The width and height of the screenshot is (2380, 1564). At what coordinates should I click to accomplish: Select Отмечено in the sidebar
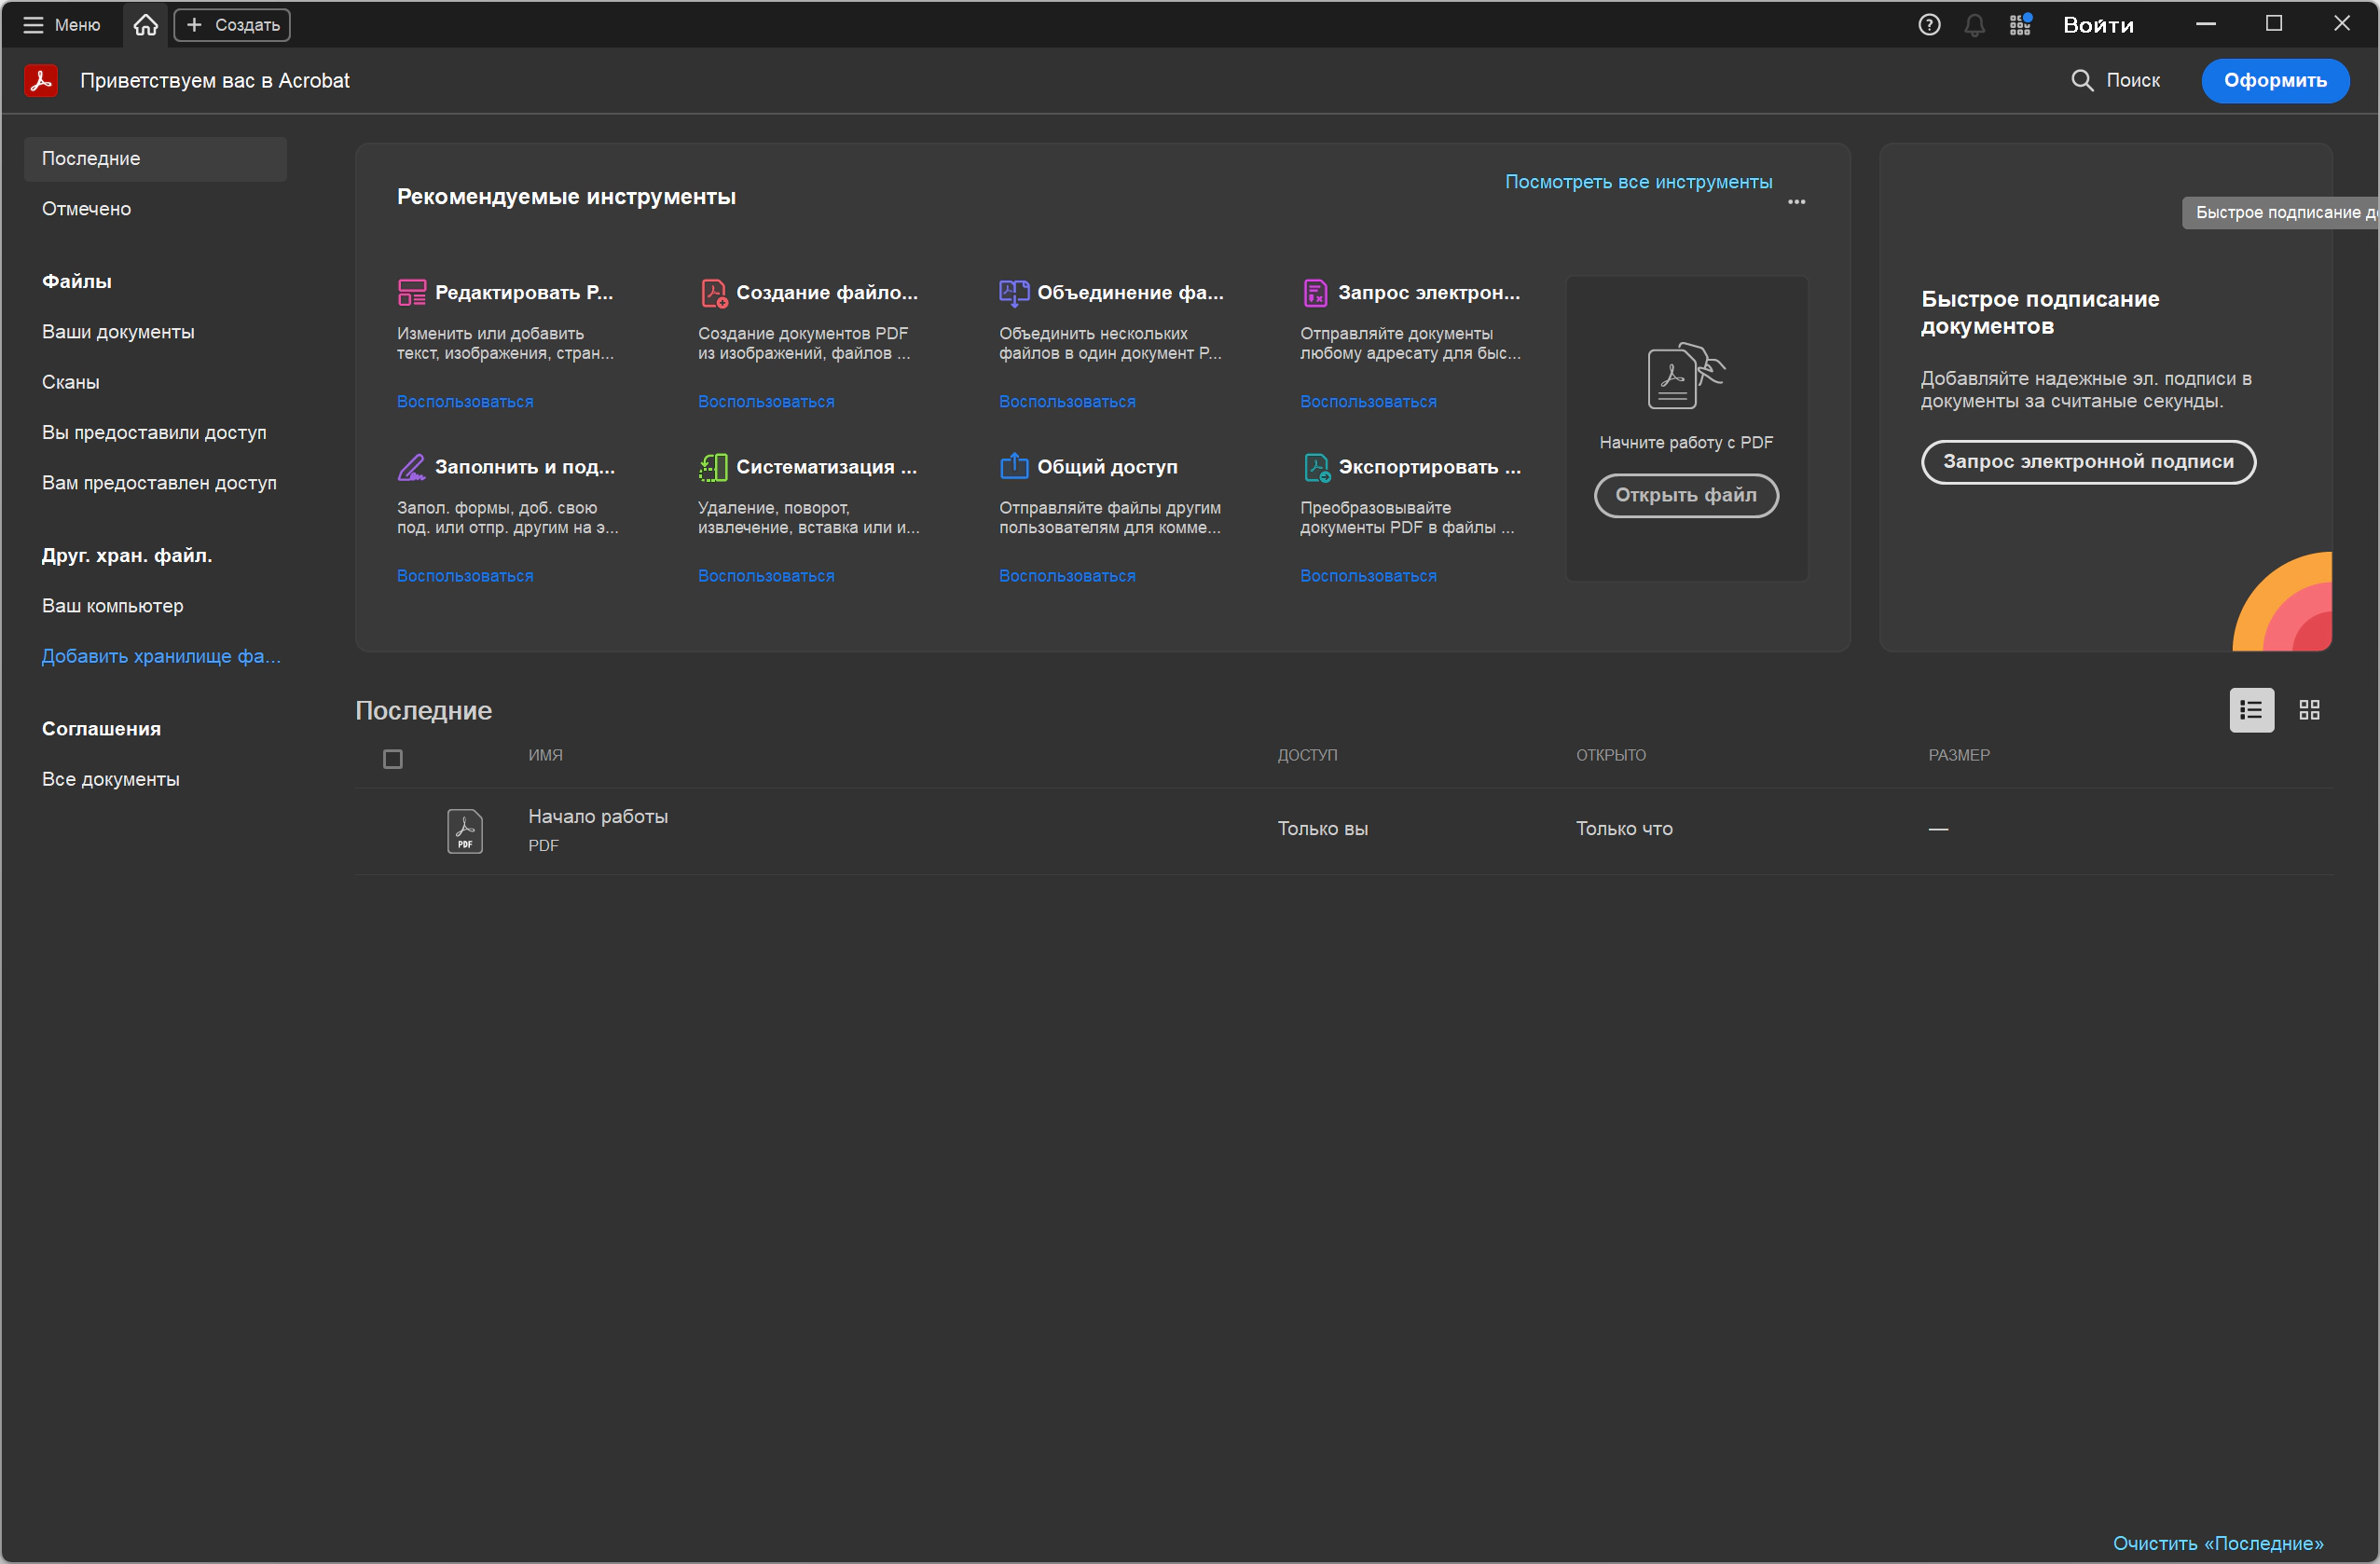pyautogui.click(x=86, y=209)
